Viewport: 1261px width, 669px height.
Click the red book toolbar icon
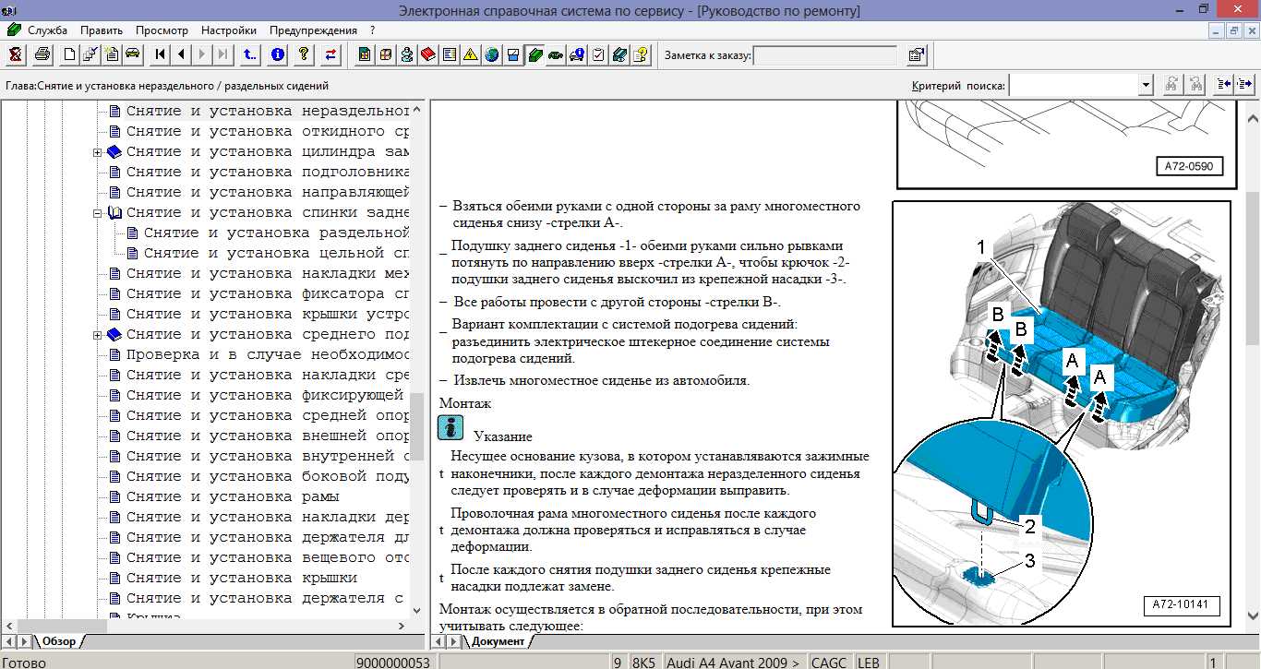(428, 54)
